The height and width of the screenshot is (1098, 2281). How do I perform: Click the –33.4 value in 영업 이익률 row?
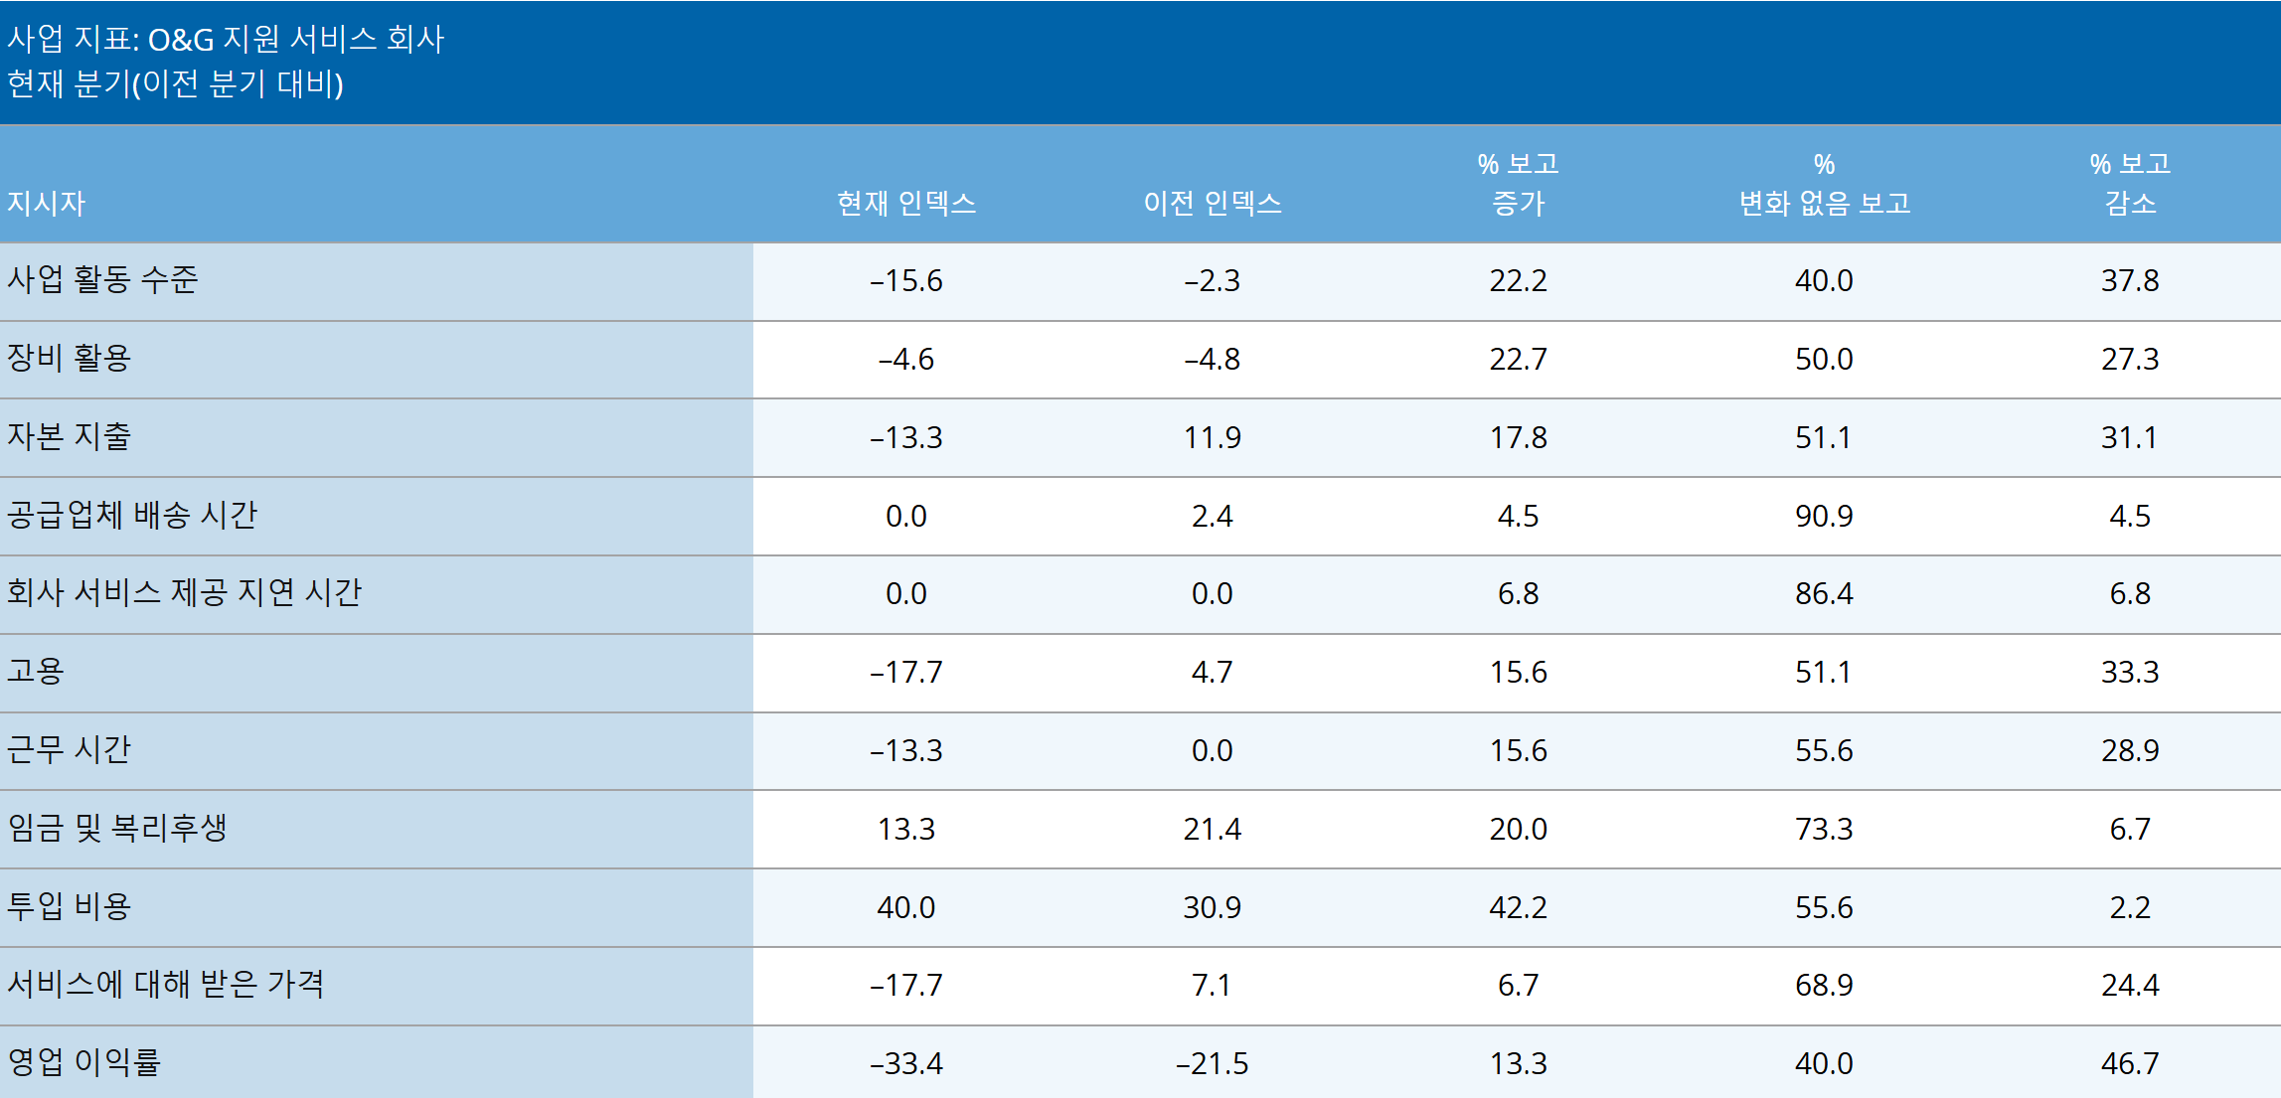tap(906, 1063)
